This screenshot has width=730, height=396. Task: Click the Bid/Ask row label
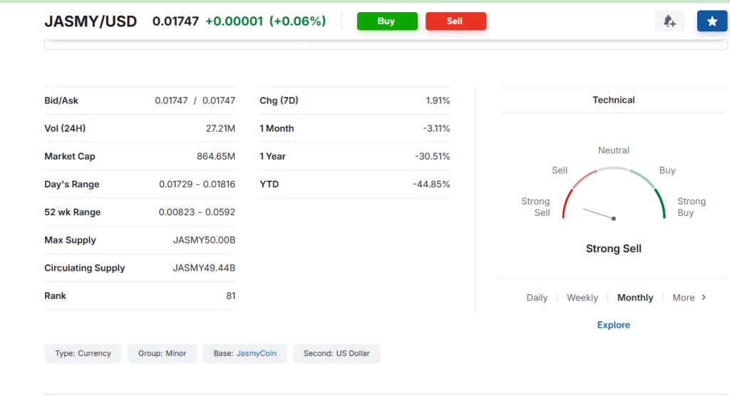click(x=61, y=100)
